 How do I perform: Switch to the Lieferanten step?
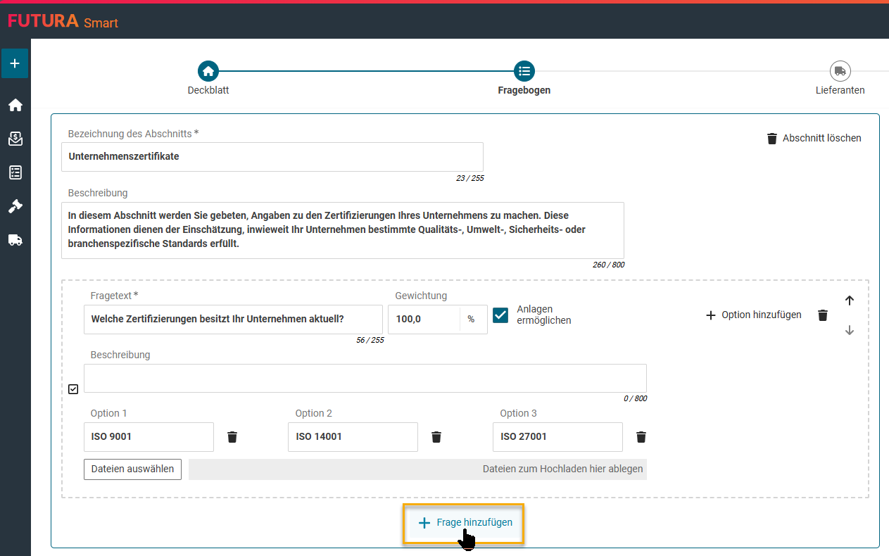coord(840,71)
